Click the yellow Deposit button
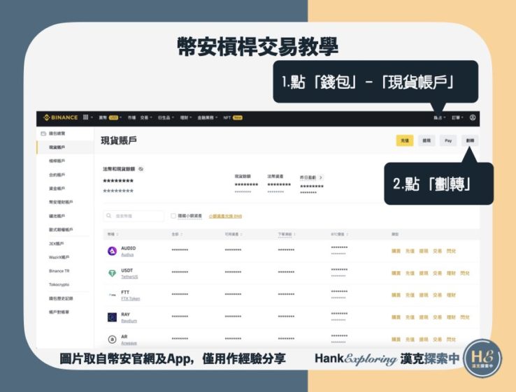The image size is (516, 392). 405,140
